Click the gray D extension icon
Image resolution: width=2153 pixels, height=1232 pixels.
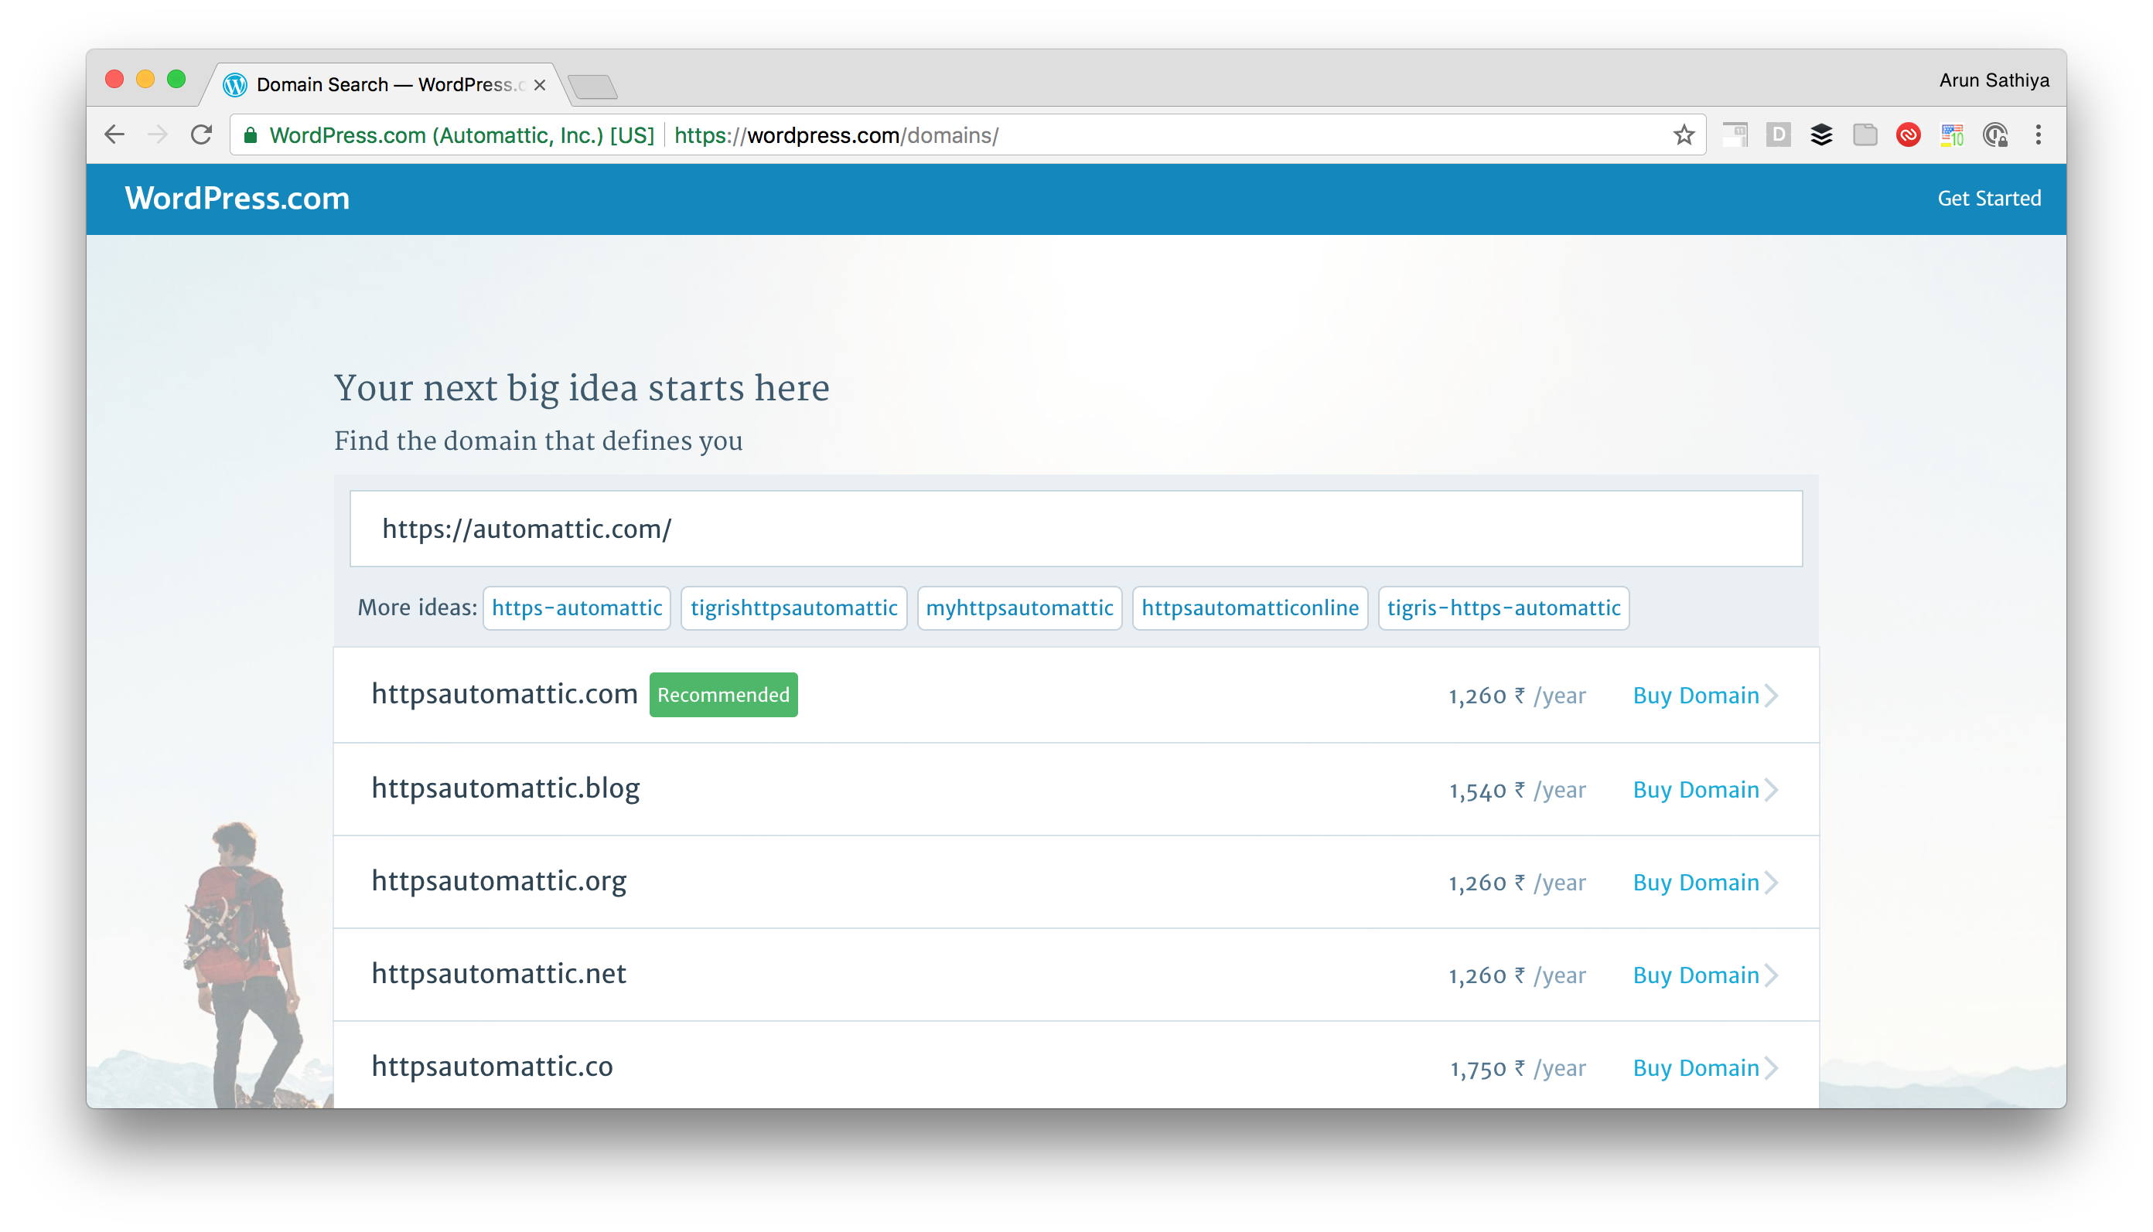click(x=1778, y=135)
